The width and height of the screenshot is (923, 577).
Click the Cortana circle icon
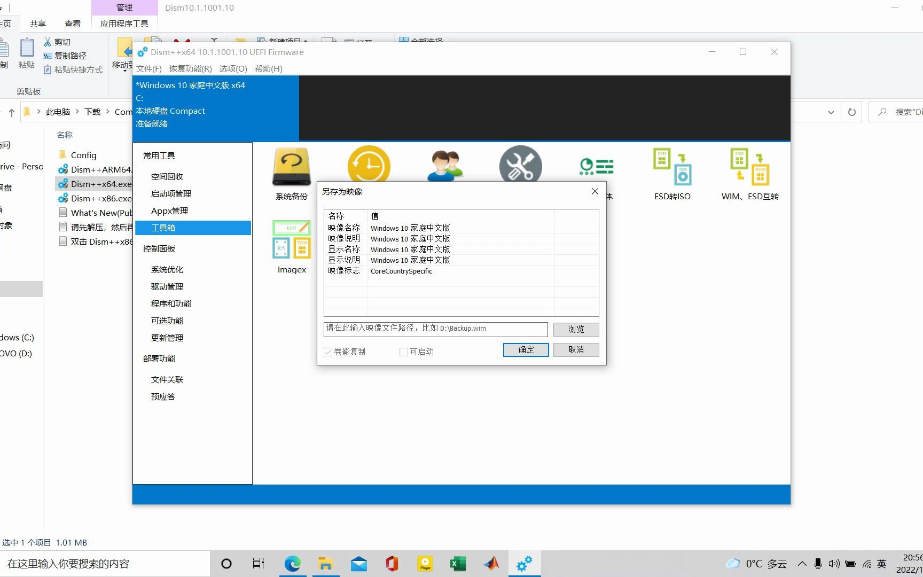[226, 564]
